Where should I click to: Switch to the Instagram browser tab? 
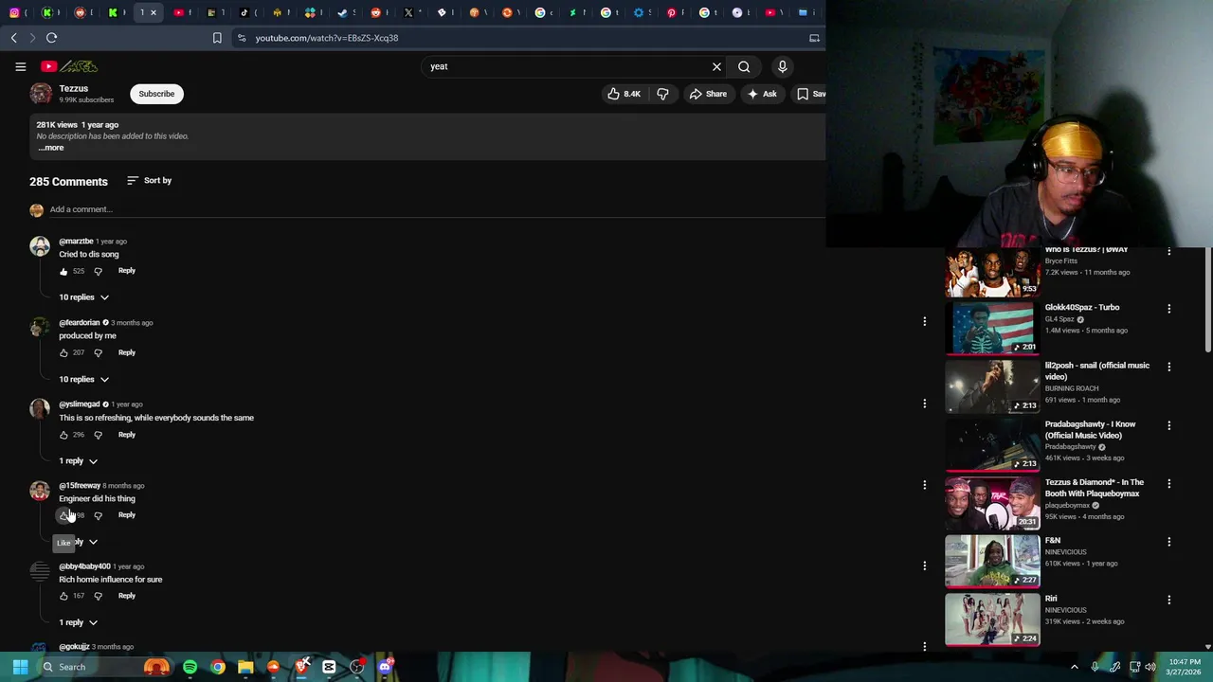(13, 12)
